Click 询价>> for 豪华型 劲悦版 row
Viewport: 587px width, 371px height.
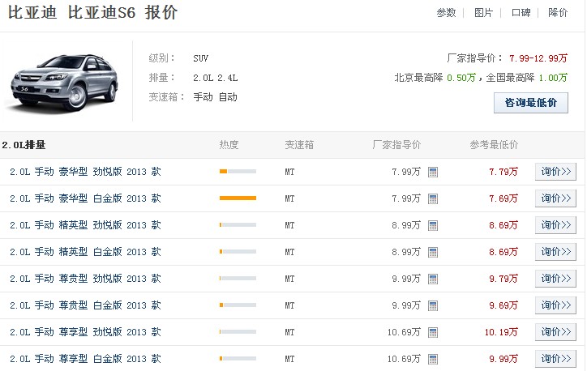555,172
